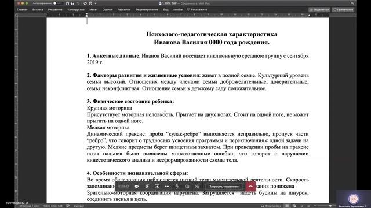Click the 'Иванова Василия 0000 года рождения.' title line
Image resolution: width=371 pixels, height=208 pixels.
click(x=212, y=42)
